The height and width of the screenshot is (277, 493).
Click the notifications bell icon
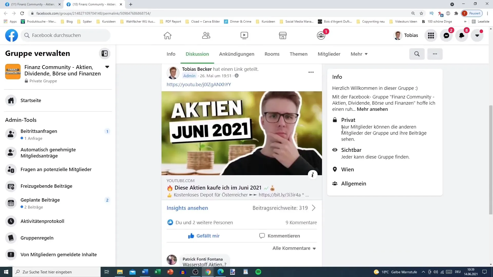click(461, 35)
